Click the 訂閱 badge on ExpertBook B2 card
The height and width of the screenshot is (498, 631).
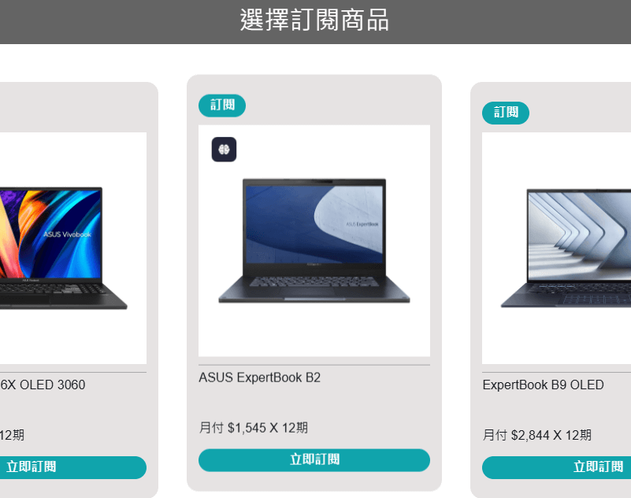click(x=222, y=106)
